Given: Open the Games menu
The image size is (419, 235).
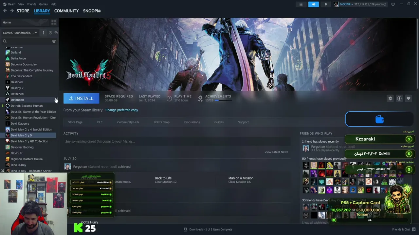Looking at the screenshot, I should pos(43,4).
